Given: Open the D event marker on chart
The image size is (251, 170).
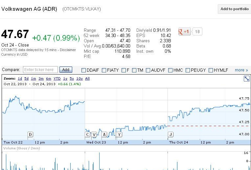Looking at the screenshot, I should (x=31, y=135).
